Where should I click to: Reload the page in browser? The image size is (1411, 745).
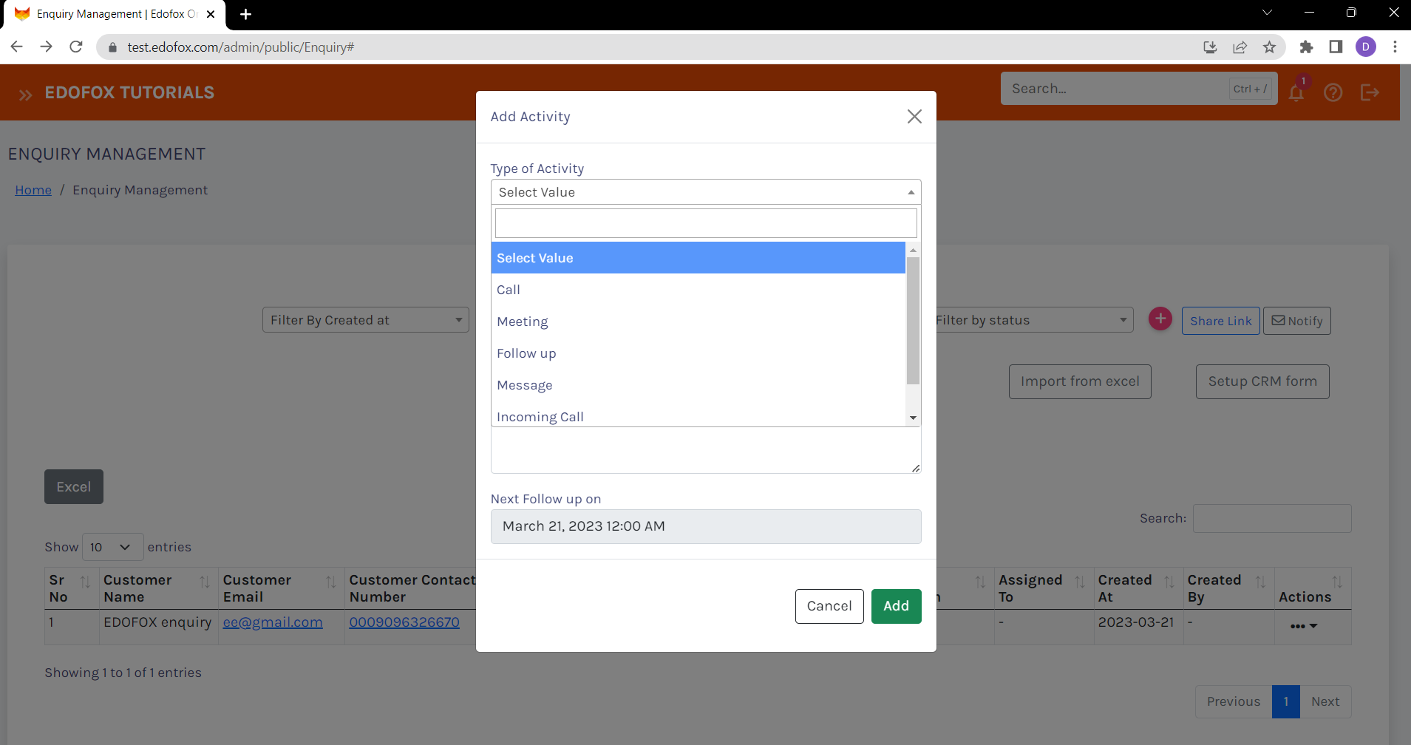coord(76,47)
